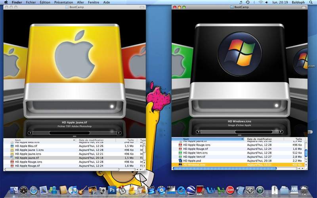The height and width of the screenshot is (198, 317).
Task: Select HD Apple.psd in right window
Action: [x=238, y=161]
